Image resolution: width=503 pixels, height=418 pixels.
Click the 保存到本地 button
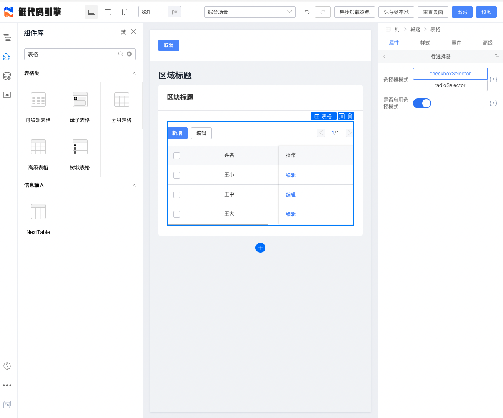[x=396, y=12]
